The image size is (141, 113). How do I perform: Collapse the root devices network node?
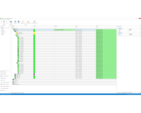point(12,29)
